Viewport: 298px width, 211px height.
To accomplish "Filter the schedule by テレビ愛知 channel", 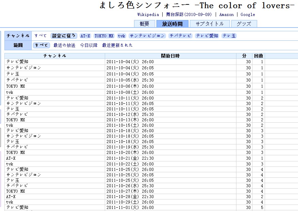I will pyautogui.click(x=207, y=36).
